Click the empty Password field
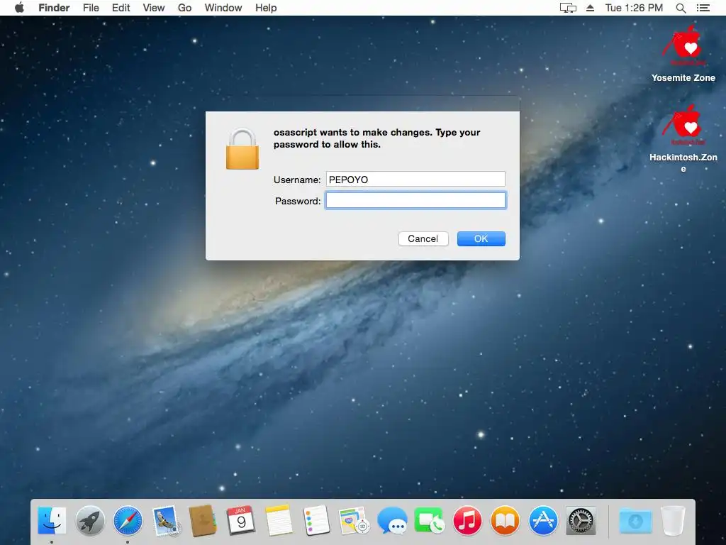Image resolution: width=726 pixels, height=545 pixels. pyautogui.click(x=415, y=201)
